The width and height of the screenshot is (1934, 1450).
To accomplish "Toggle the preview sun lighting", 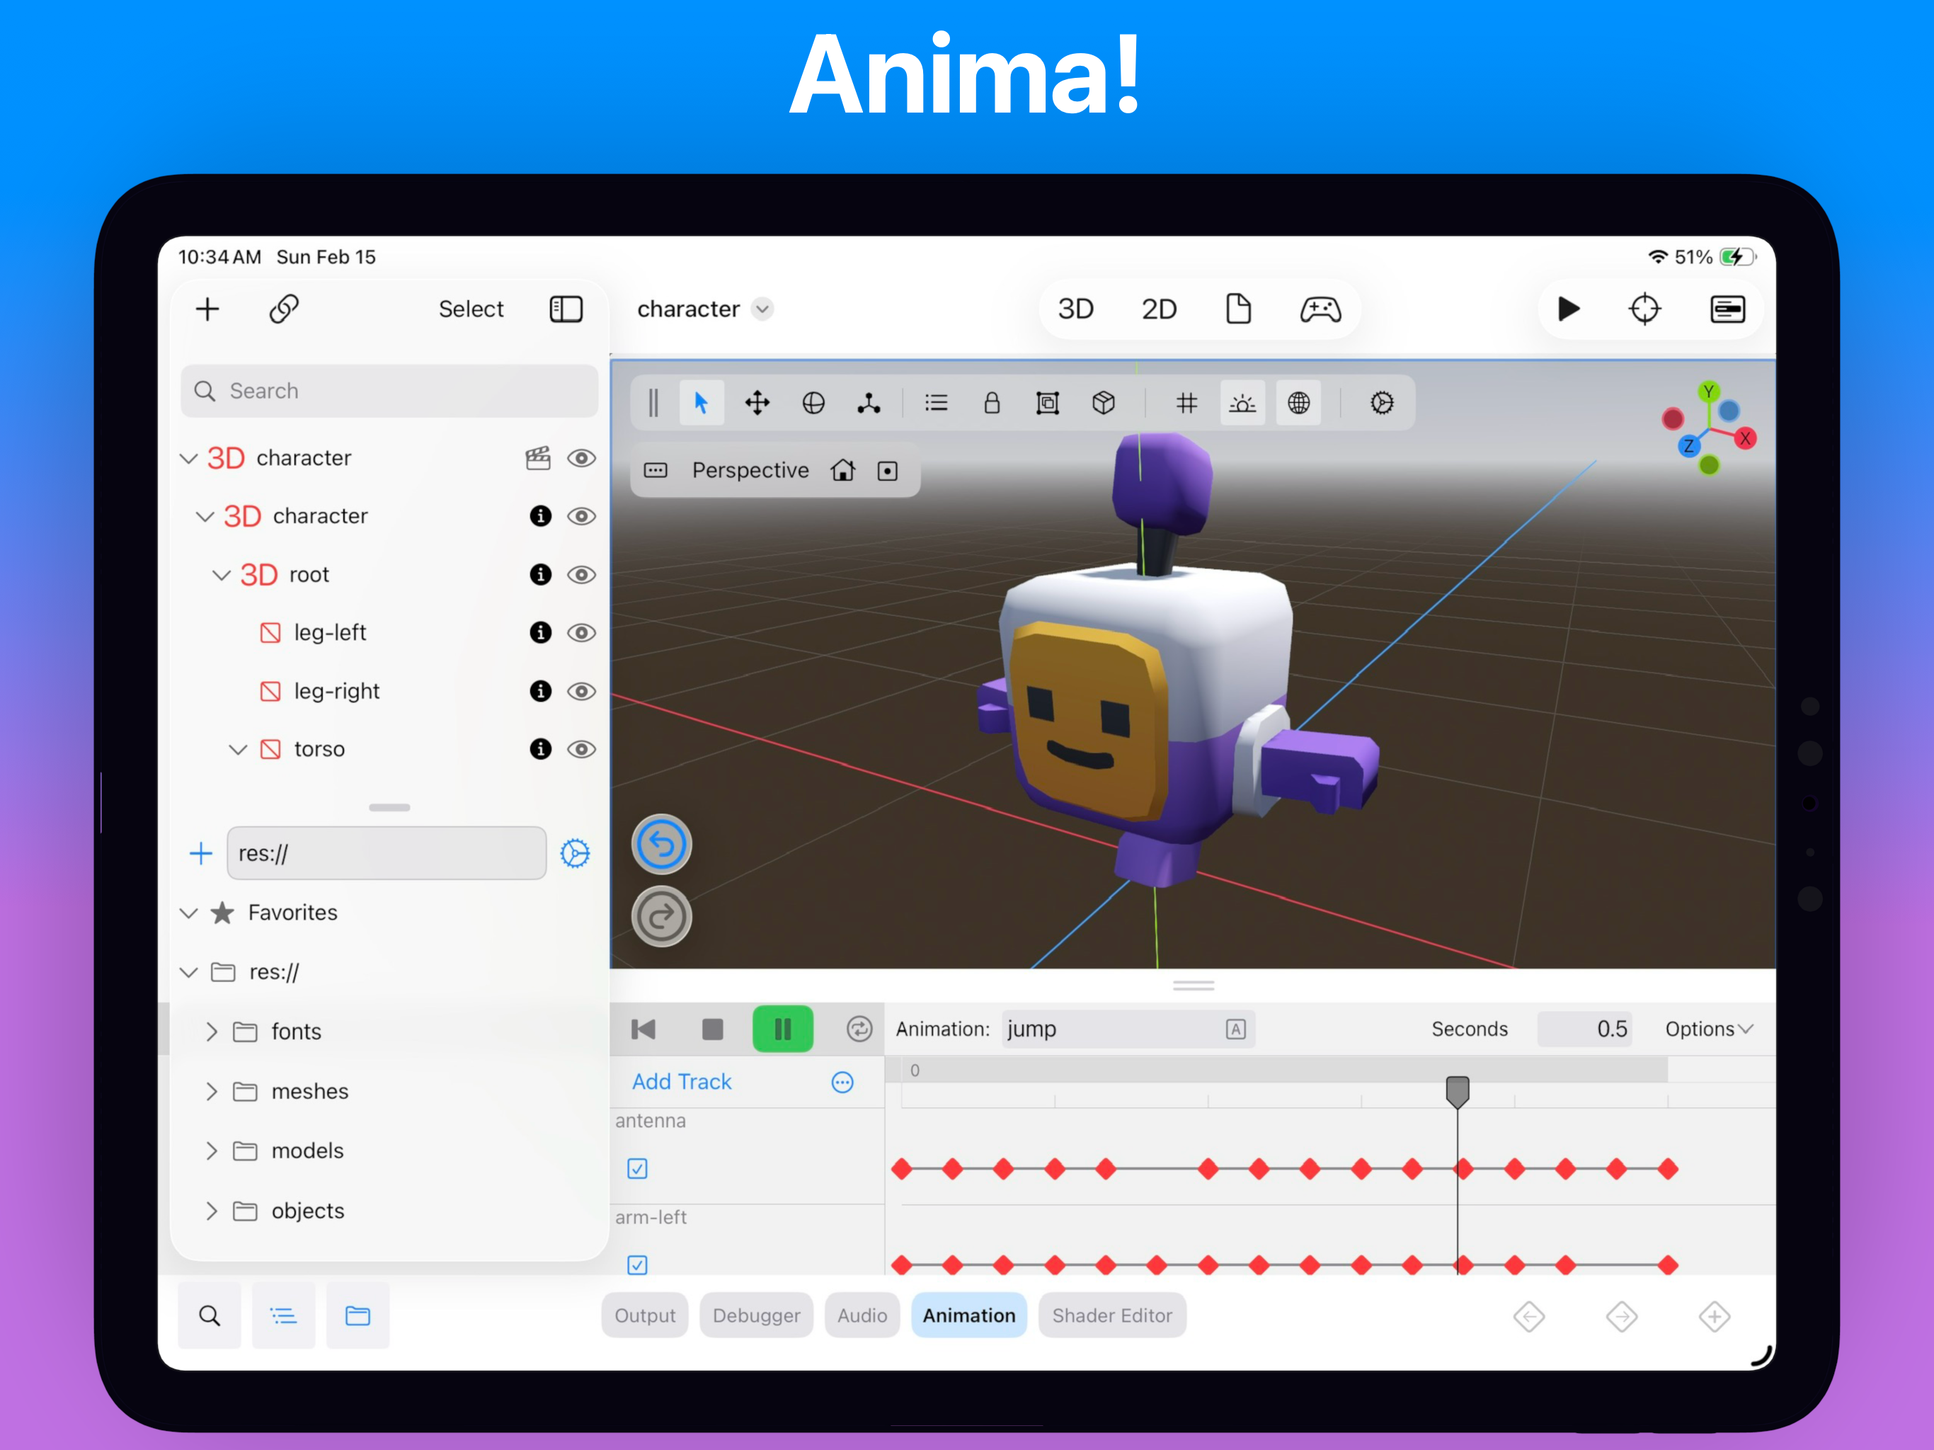I will (1242, 402).
